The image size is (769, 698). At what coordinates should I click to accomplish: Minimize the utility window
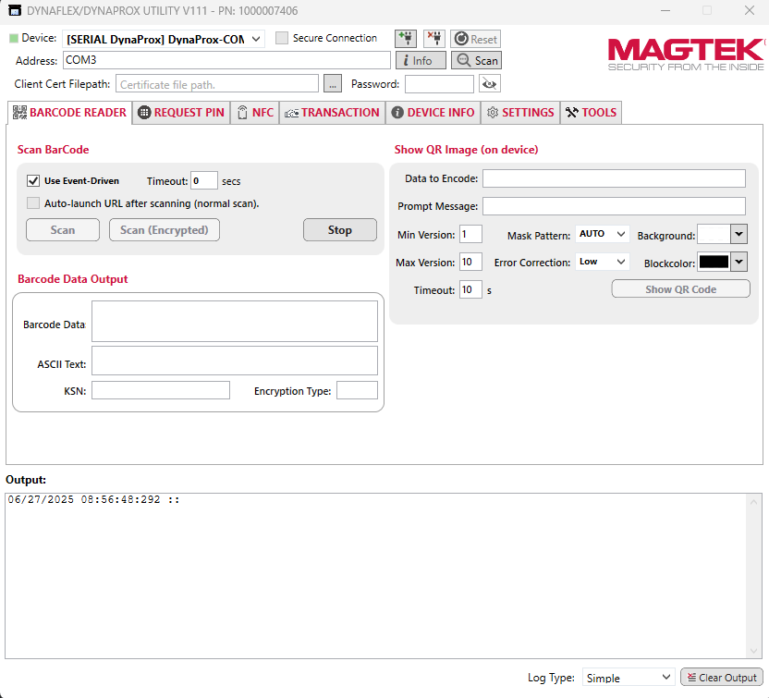tap(665, 10)
